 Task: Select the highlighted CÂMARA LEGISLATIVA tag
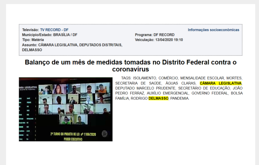221,83
